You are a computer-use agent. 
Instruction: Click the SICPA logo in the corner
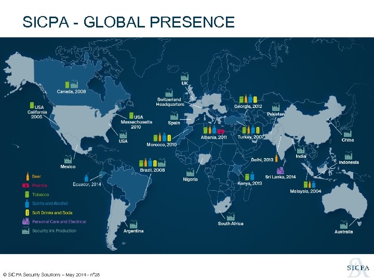pyautogui.click(x=358, y=268)
